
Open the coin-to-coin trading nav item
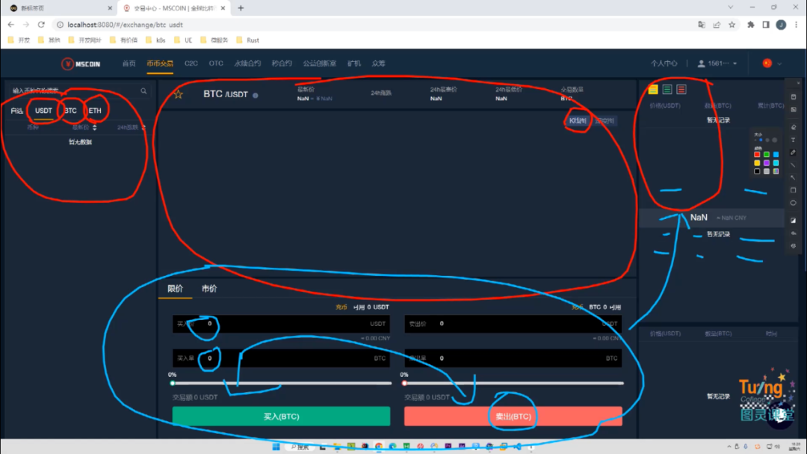[160, 64]
